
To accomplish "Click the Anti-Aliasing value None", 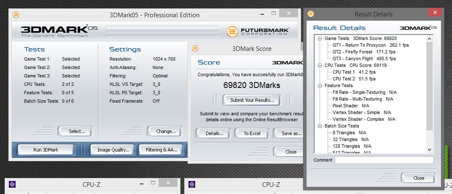I will pyautogui.click(x=158, y=67).
